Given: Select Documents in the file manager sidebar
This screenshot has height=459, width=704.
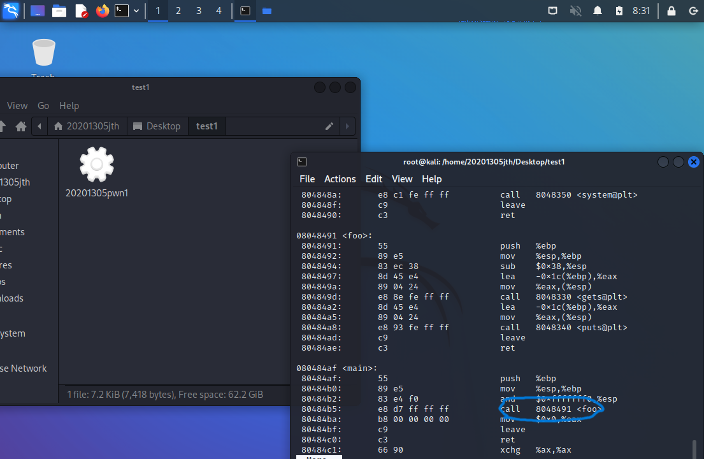Looking at the screenshot, I should click(x=12, y=232).
